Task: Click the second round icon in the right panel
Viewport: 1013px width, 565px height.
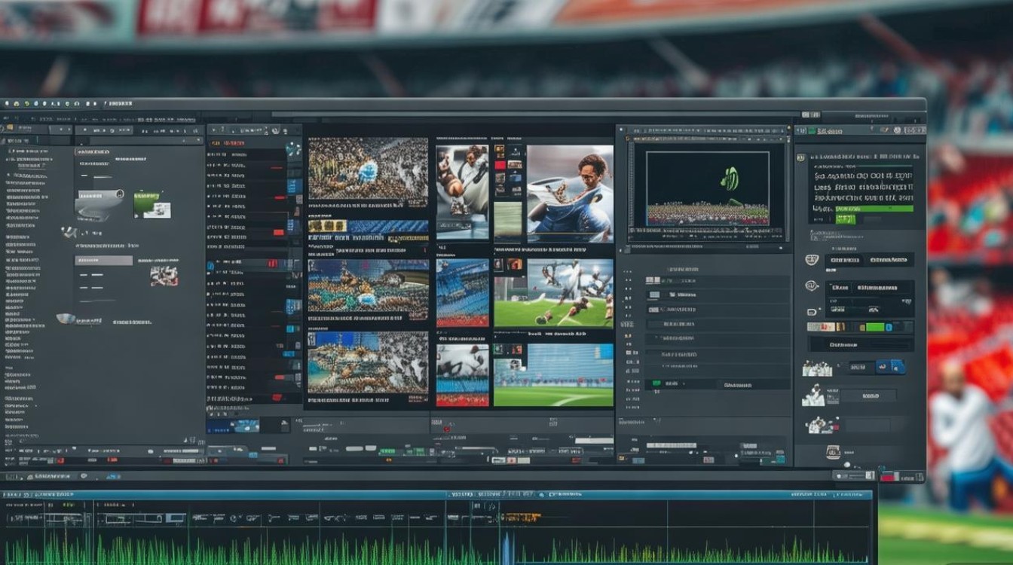Action: [x=812, y=286]
